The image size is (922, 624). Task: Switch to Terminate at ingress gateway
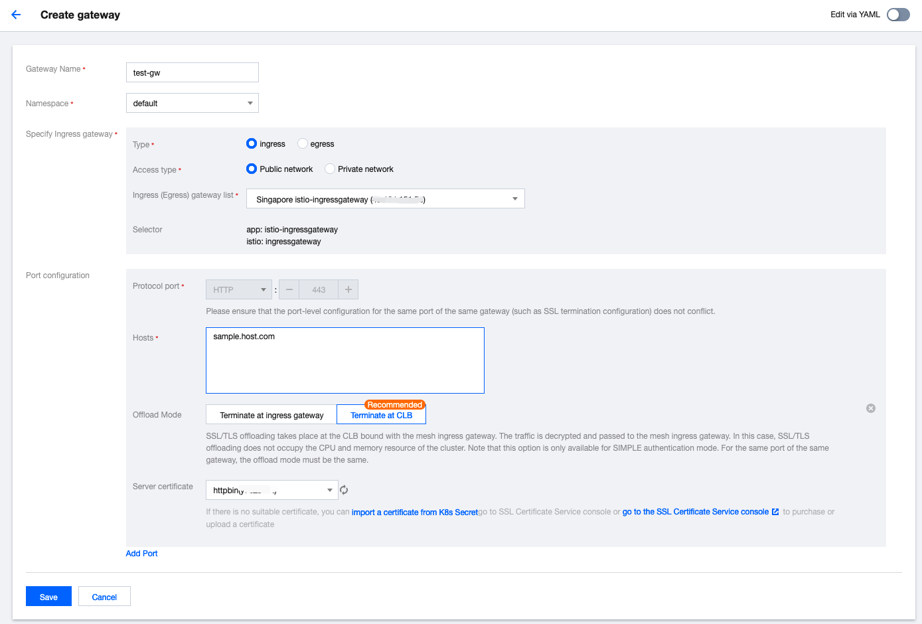[271, 416]
